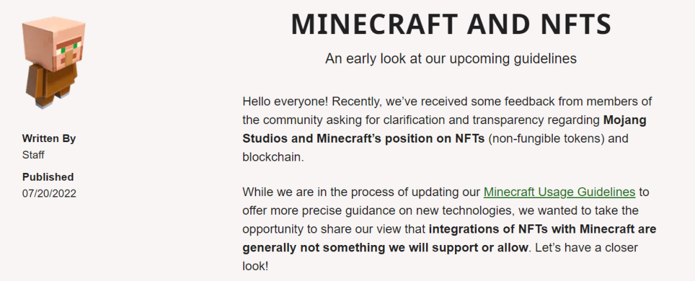Click the bold "Studios and Minecraft's position on NFTs" text
Image resolution: width=695 pixels, height=281 pixels.
point(363,139)
